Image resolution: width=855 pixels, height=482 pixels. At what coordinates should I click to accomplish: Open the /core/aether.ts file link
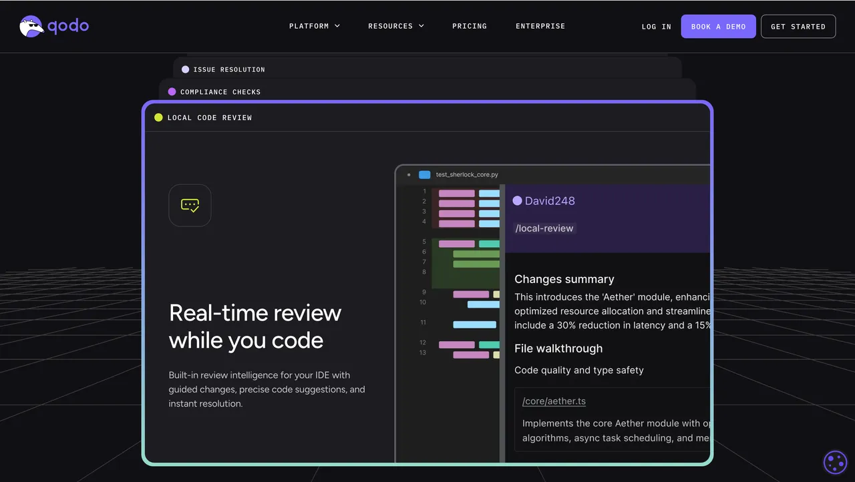[554, 401]
